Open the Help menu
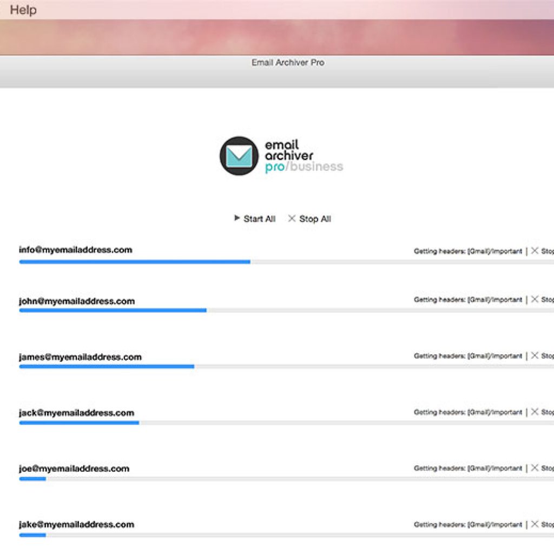 pyautogui.click(x=23, y=10)
